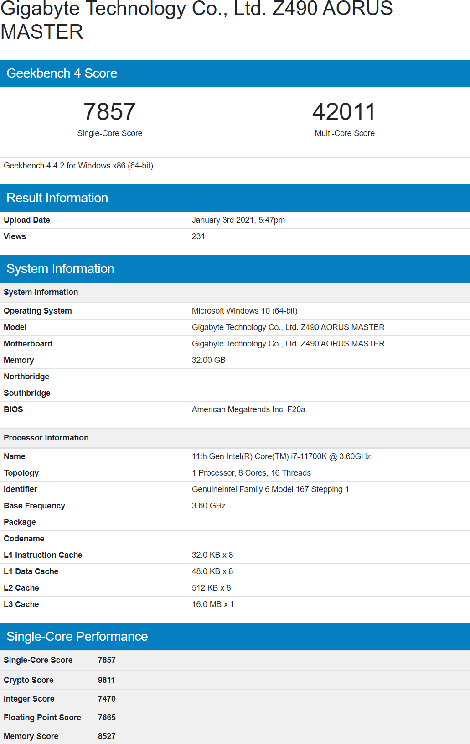Select the multi-core score 42011
The height and width of the screenshot is (744, 470).
coord(345,112)
